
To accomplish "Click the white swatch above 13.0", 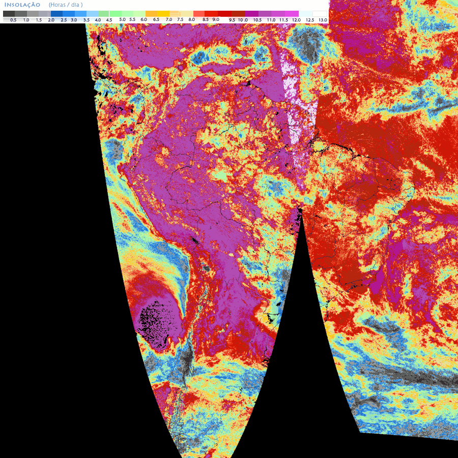I will pyautogui.click(x=320, y=14).
